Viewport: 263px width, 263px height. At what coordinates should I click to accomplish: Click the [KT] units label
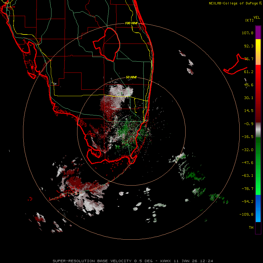(x=250, y=20)
